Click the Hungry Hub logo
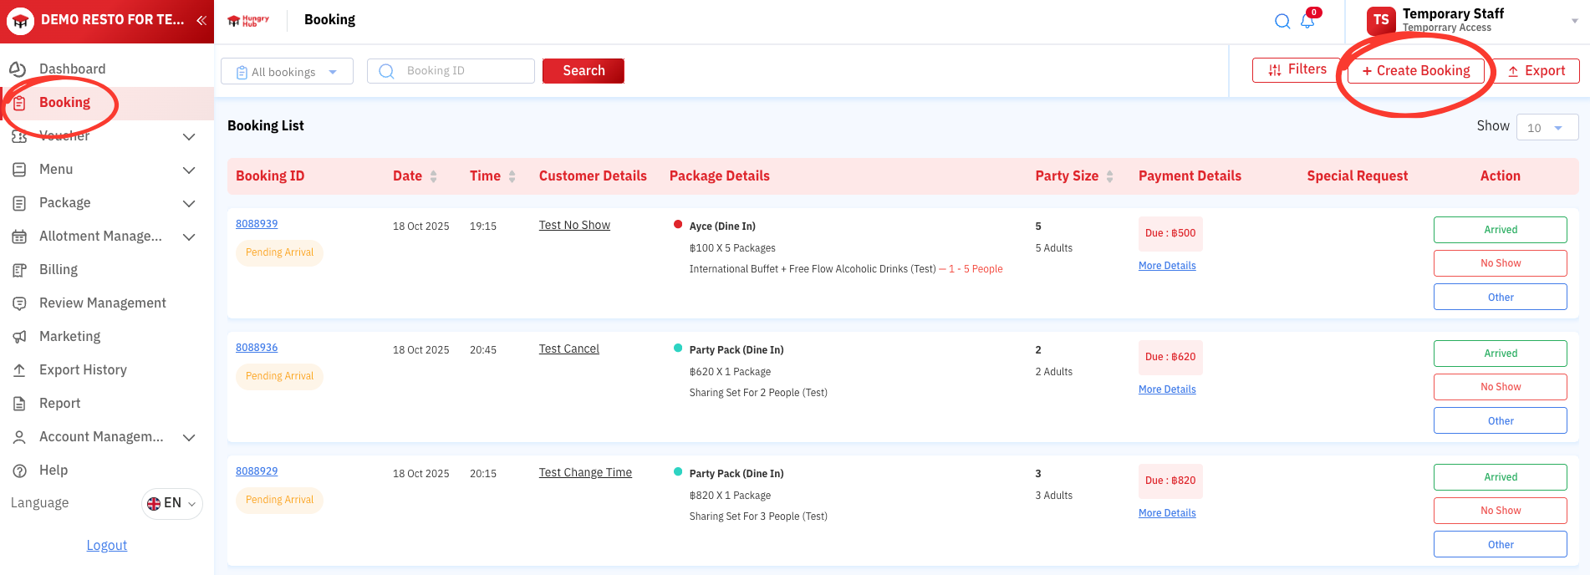1590x575 pixels. 248,21
